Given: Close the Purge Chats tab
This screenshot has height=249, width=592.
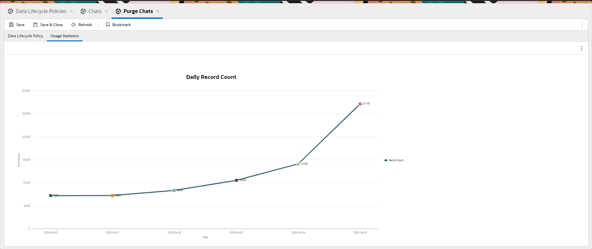Looking at the screenshot, I should [158, 11].
